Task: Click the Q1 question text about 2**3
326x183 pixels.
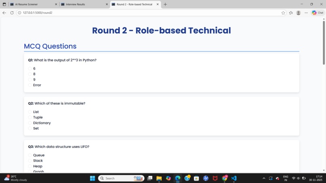Action: 65,60
